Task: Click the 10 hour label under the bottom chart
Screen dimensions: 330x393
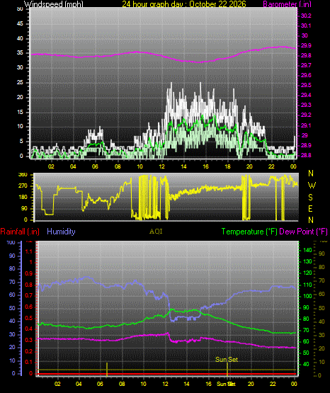Action: tap(143, 384)
